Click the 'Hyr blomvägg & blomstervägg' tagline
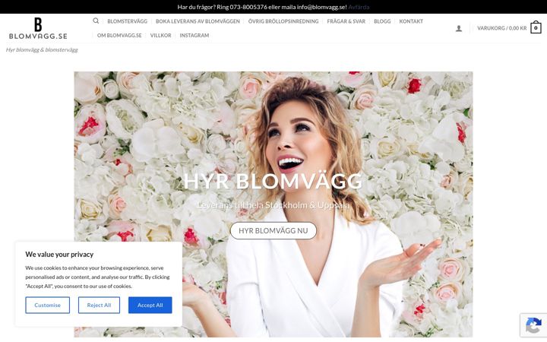 click(42, 49)
